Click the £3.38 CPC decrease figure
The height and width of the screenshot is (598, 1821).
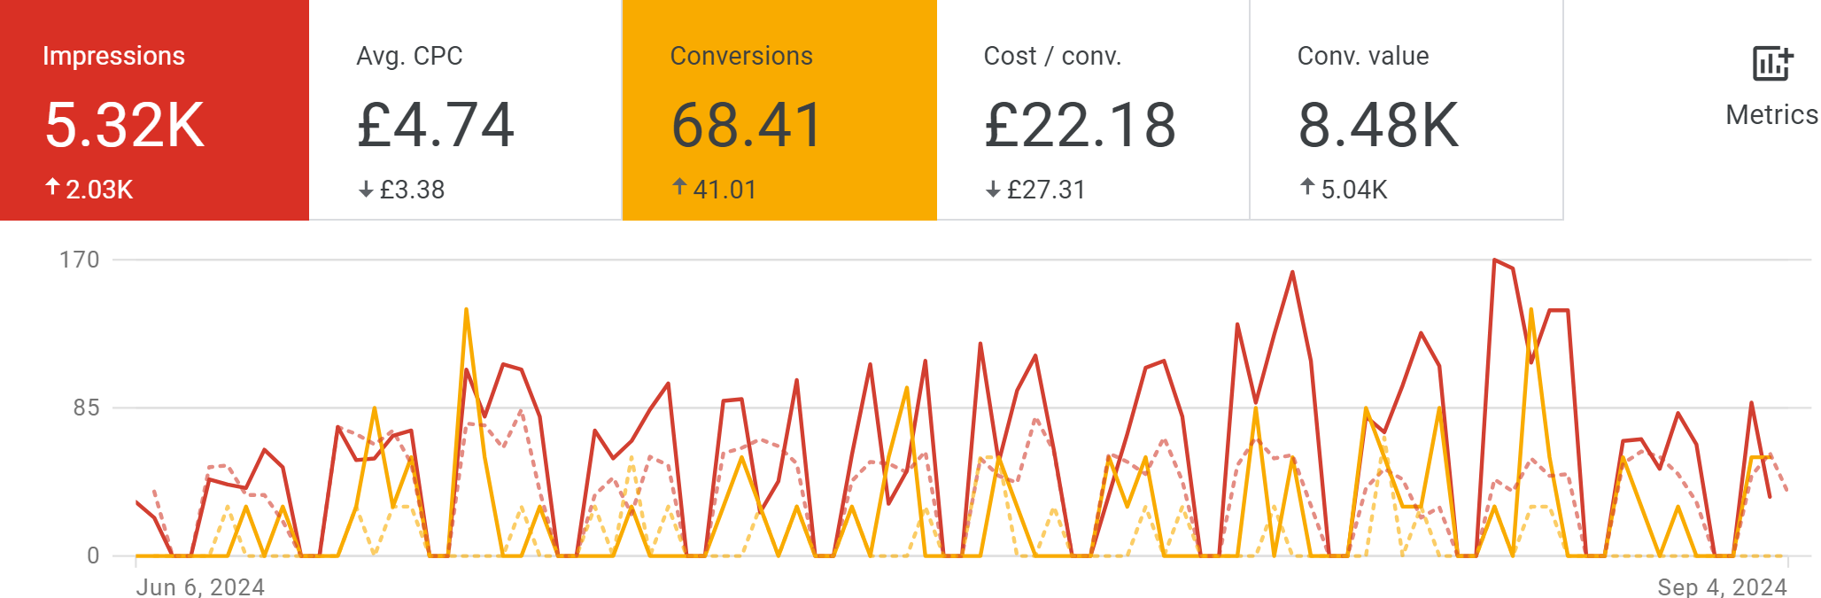tap(412, 190)
